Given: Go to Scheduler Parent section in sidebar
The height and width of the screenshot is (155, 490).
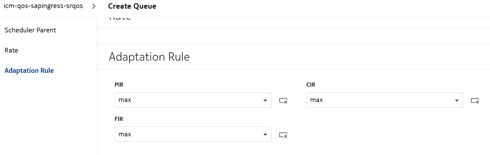Looking at the screenshot, I should [x=30, y=30].
